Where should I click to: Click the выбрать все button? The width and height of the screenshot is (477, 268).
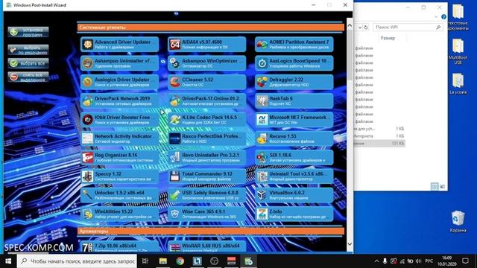click(28, 63)
